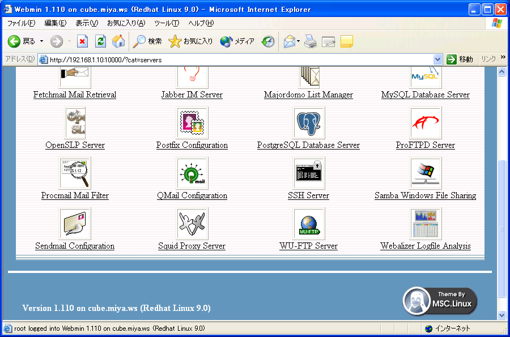Open the 表示(V) menu
The width and height of the screenshot is (510, 337).
[x=87, y=23]
